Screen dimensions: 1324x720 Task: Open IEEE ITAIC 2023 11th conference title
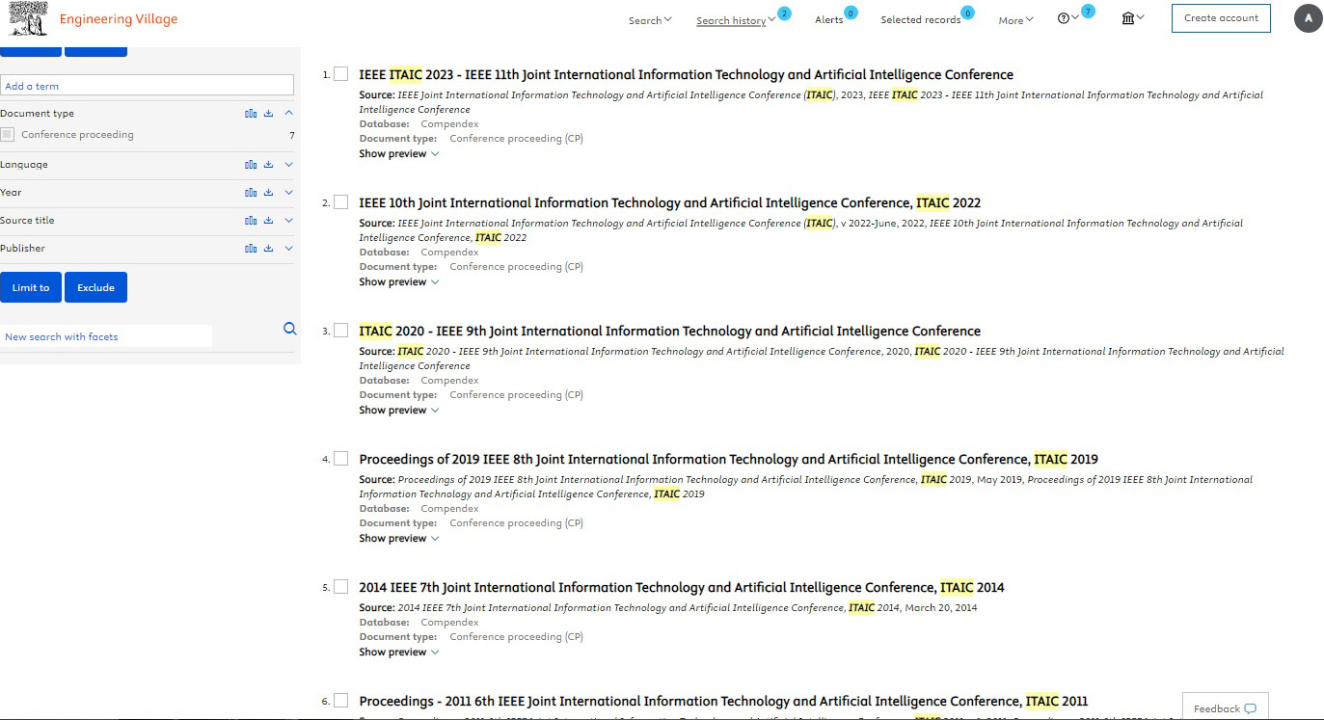[x=687, y=74]
